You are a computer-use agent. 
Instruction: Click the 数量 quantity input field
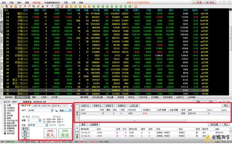click(x=33, y=121)
